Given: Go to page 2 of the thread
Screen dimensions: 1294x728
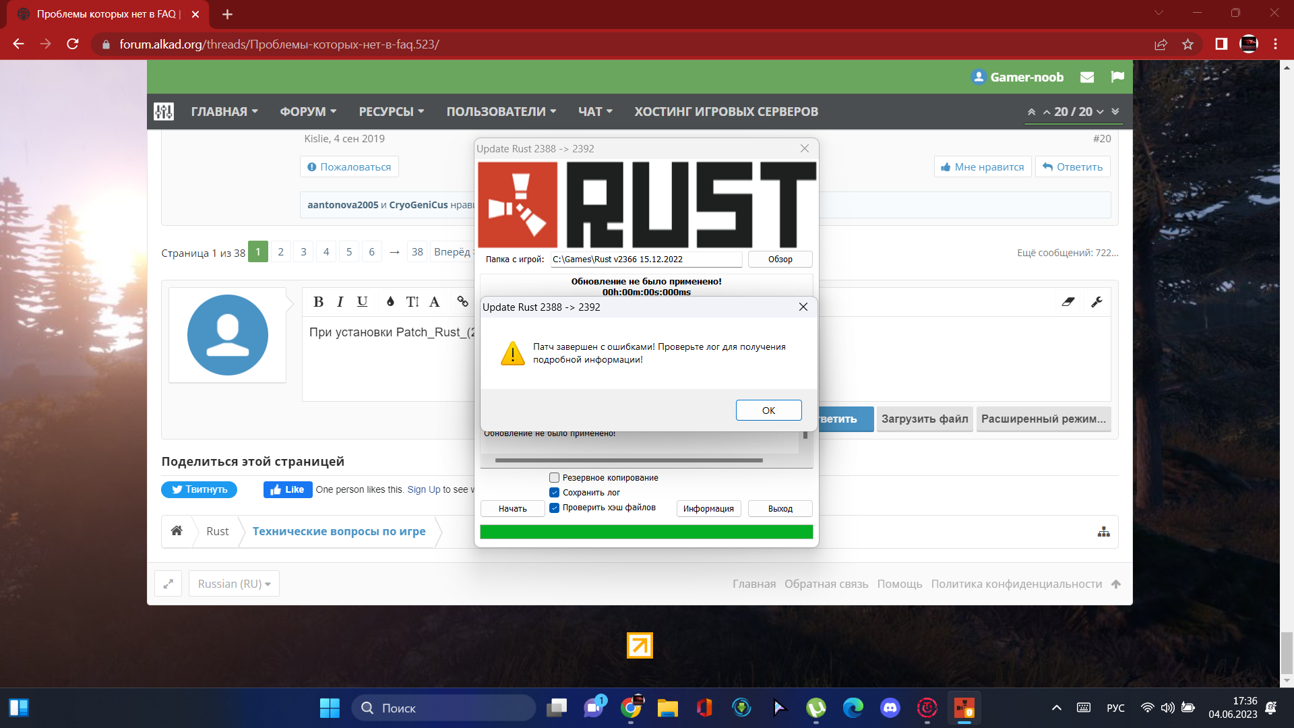Looking at the screenshot, I should 281,252.
